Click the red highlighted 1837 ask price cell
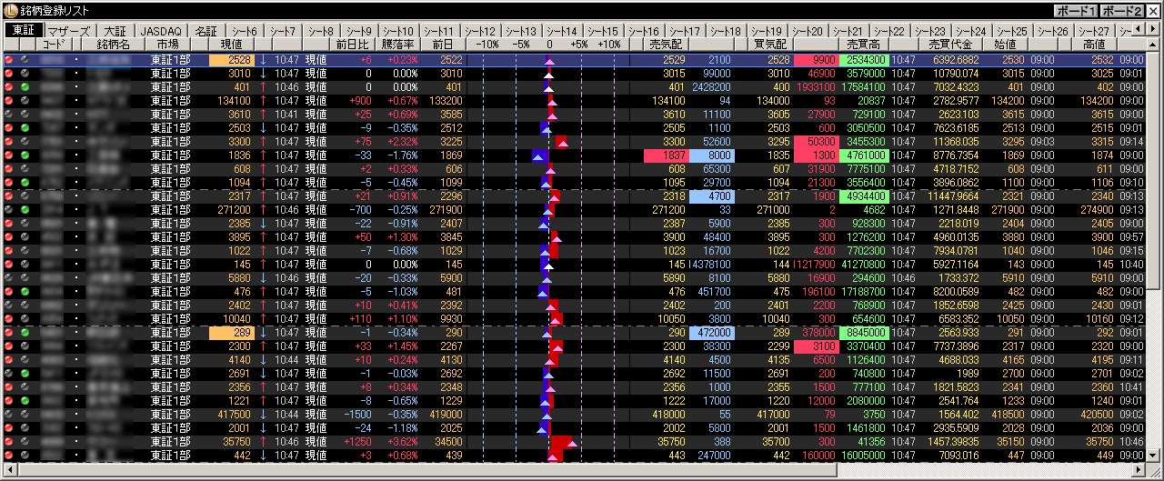The width and height of the screenshot is (1164, 481). click(x=666, y=155)
